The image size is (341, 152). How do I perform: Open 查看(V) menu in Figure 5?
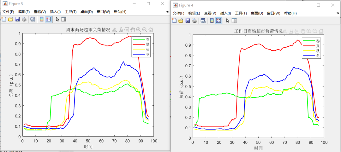pyautogui.click(x=40, y=12)
